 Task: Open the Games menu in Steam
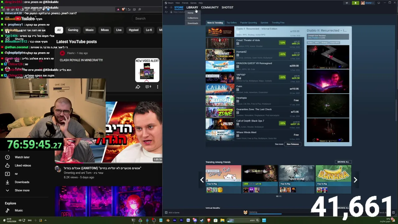tap(193, 3)
